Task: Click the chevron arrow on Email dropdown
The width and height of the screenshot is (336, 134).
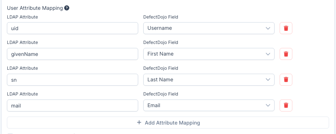Action: (268, 105)
